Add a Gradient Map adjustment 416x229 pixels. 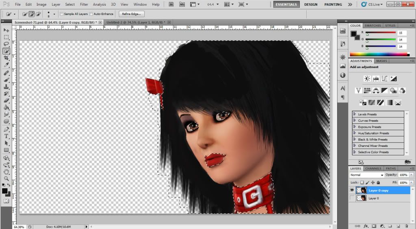(x=389, y=102)
